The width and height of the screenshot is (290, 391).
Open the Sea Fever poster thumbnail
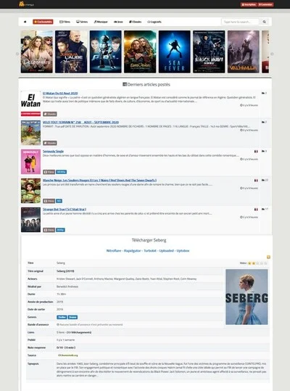175,52
